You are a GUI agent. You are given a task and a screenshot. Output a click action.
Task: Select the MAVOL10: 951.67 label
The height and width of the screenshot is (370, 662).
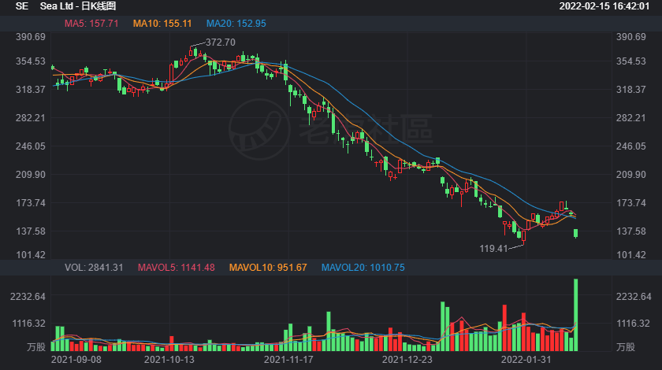pyautogui.click(x=268, y=268)
